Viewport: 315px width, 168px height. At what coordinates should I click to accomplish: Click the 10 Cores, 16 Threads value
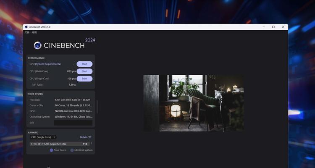(x=73, y=105)
